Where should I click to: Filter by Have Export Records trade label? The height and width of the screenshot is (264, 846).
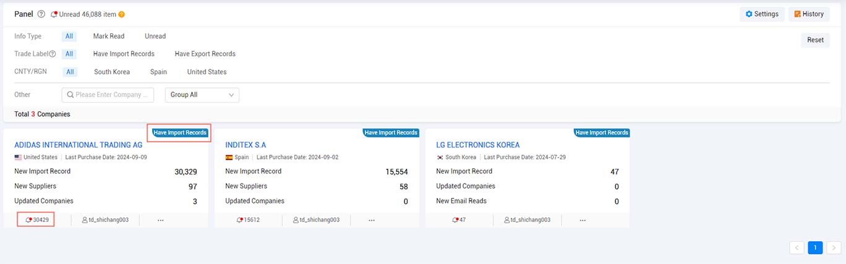pos(205,54)
